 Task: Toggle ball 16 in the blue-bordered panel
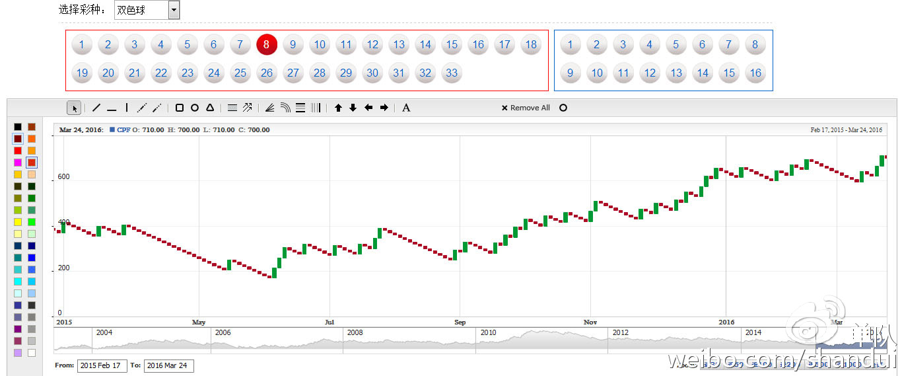(755, 73)
